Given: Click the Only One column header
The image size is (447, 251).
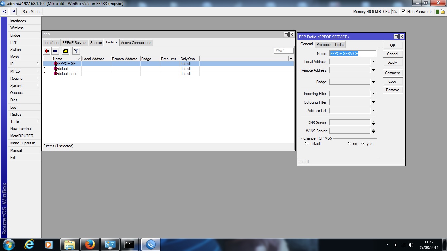Looking at the screenshot, I should 189,59.
